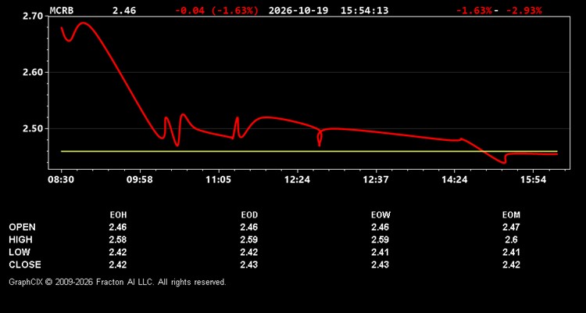Click the 2.70 y-axis label

pyautogui.click(x=34, y=16)
